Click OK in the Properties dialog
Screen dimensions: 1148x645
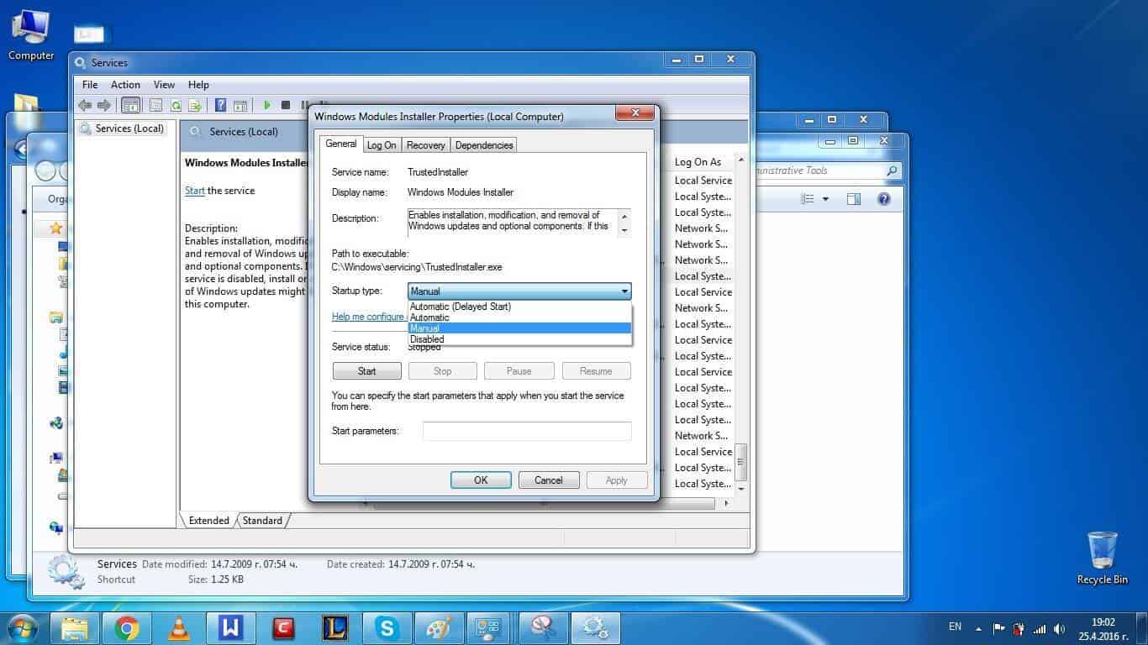tap(481, 480)
